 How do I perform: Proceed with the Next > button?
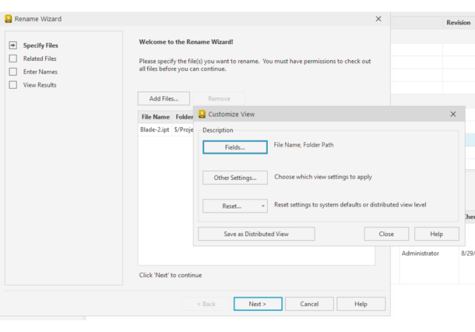pos(257,304)
